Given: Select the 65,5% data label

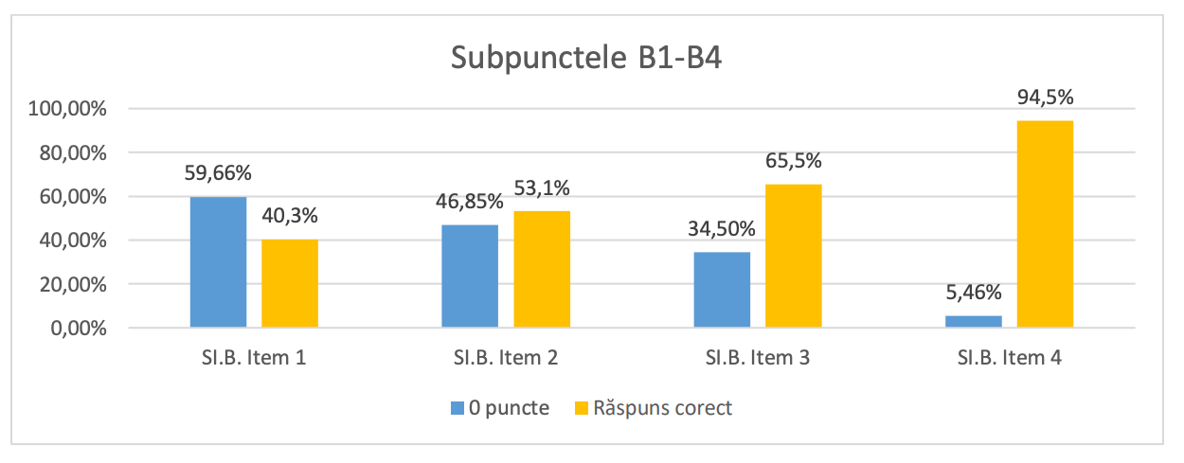Looking at the screenshot, I should (794, 162).
